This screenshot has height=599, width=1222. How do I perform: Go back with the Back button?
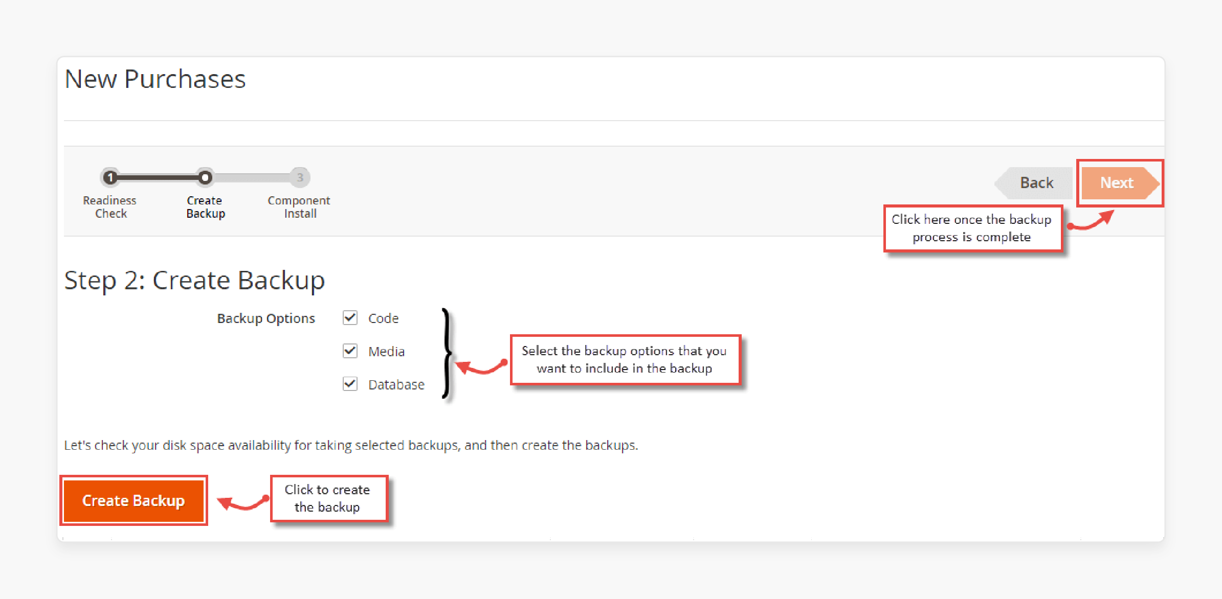tap(1034, 183)
